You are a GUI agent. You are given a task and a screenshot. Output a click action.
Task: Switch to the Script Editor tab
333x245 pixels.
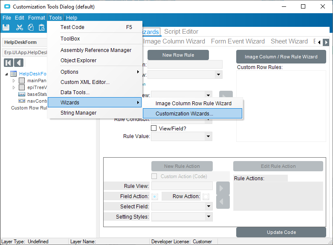pos(181,32)
